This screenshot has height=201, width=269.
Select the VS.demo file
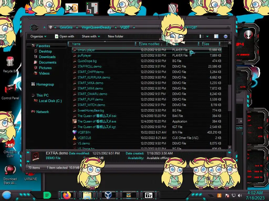click(147, 143)
